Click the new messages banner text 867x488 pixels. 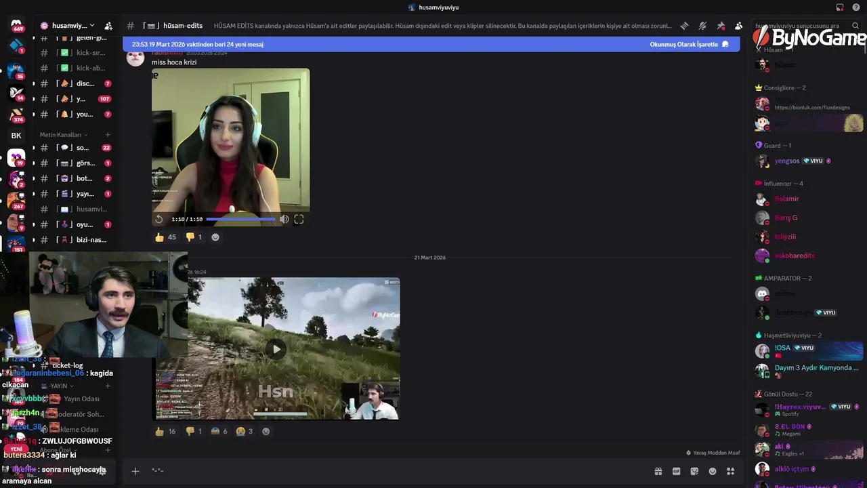(198, 44)
